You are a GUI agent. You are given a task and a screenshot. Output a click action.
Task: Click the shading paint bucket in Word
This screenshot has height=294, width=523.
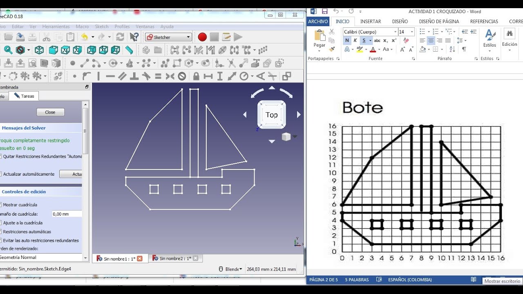tap(423, 49)
